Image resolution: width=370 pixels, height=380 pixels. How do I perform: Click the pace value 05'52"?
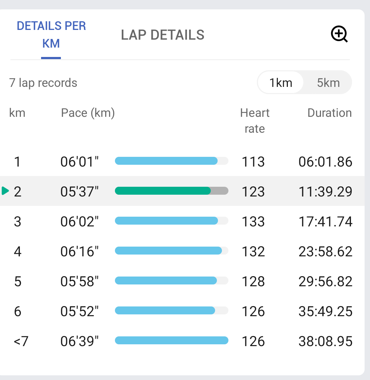79,311
